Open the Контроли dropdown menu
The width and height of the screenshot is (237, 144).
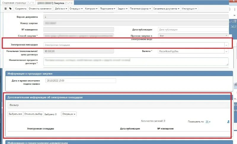pos(91,9)
